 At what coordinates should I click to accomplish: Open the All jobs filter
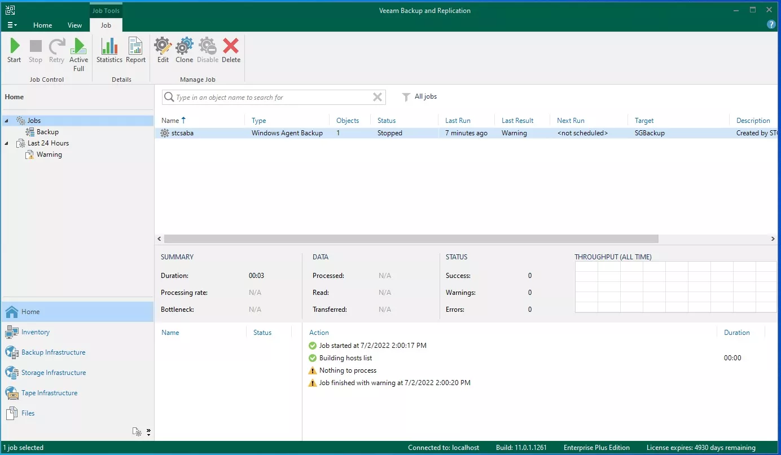[419, 96]
